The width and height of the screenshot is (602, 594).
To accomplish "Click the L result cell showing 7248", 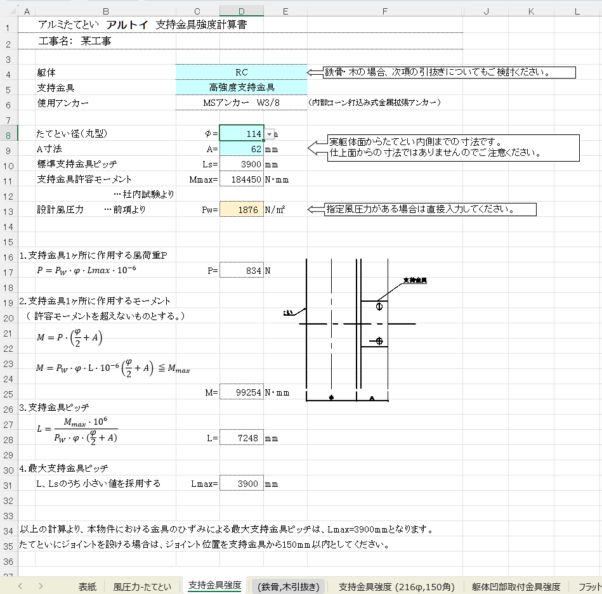I will [242, 437].
